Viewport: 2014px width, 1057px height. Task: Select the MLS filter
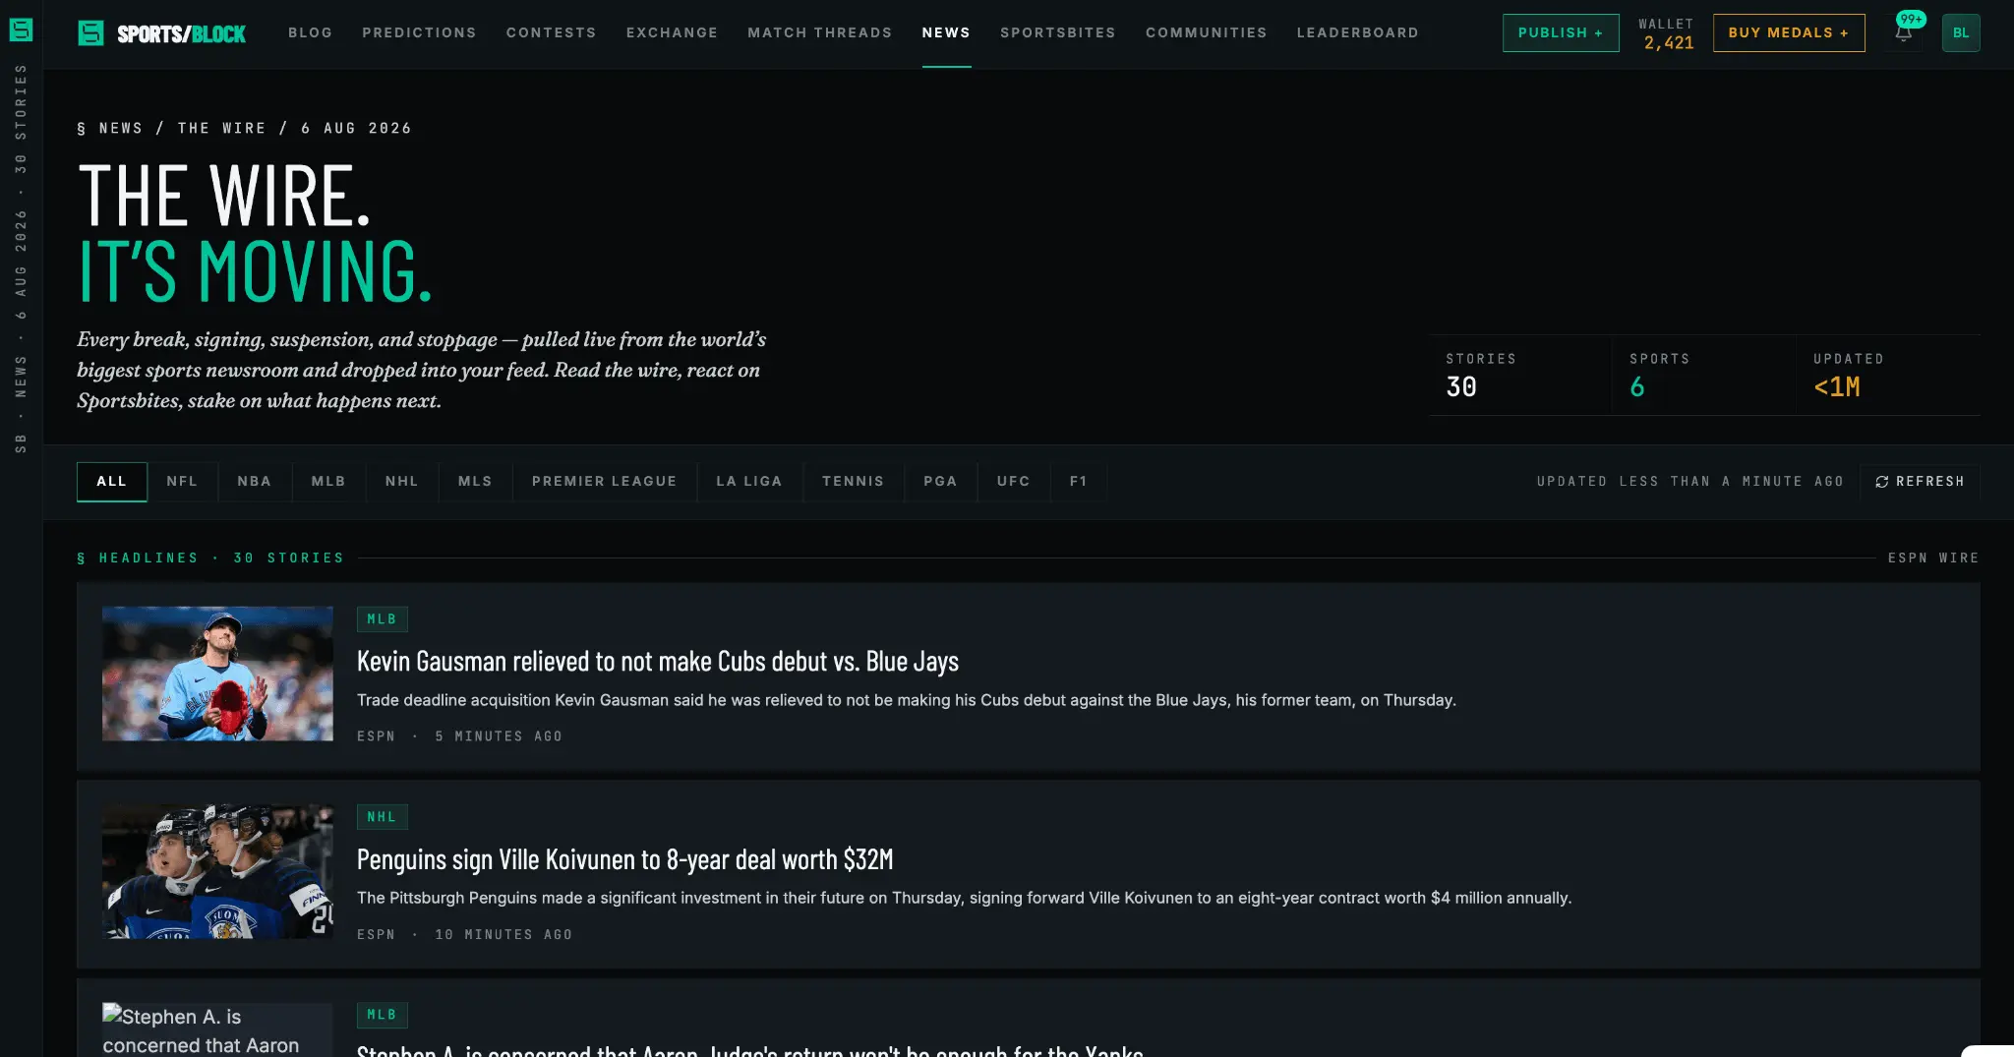click(475, 482)
